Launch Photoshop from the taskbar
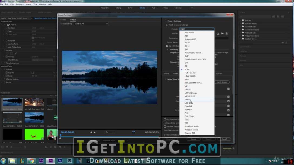The width and height of the screenshot is (294, 165). pyautogui.click(x=60, y=161)
